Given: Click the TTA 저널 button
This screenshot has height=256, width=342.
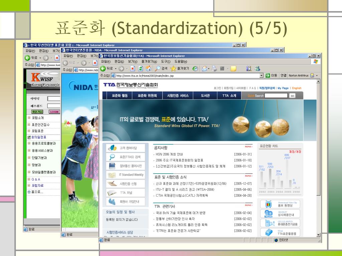Looking at the screenshot, I should [126, 193].
